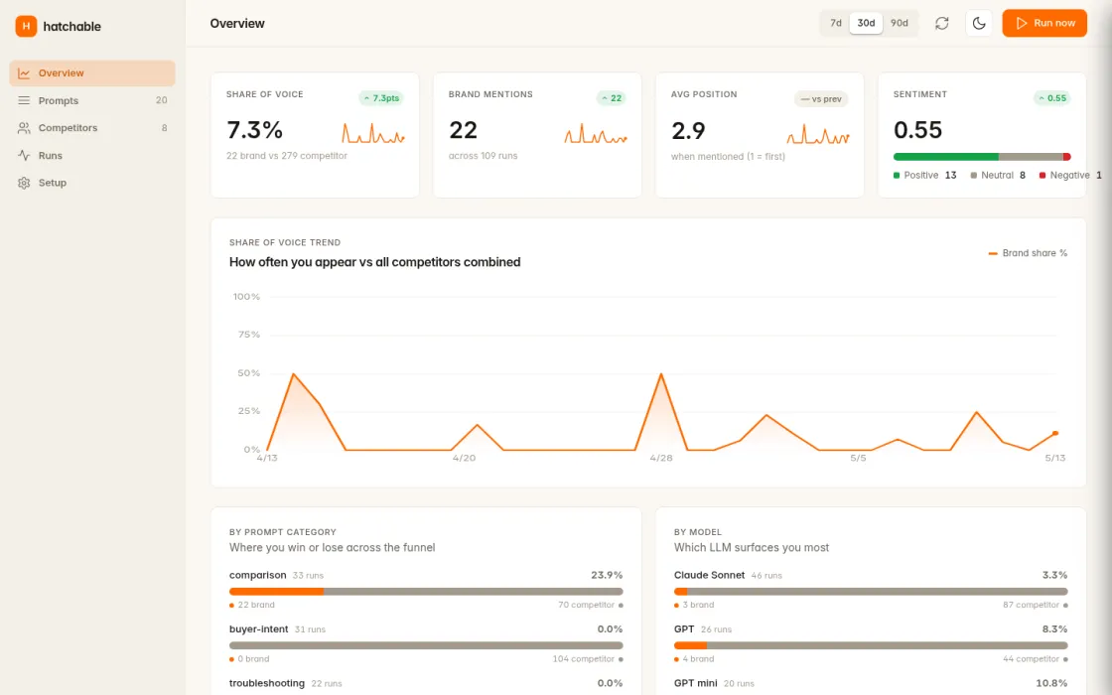Click the 4/28 peak on trend chart
Image resolution: width=1112 pixels, height=695 pixels.
point(661,373)
